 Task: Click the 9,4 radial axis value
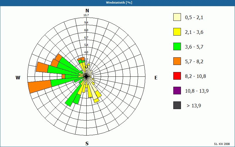(x=86, y=23)
